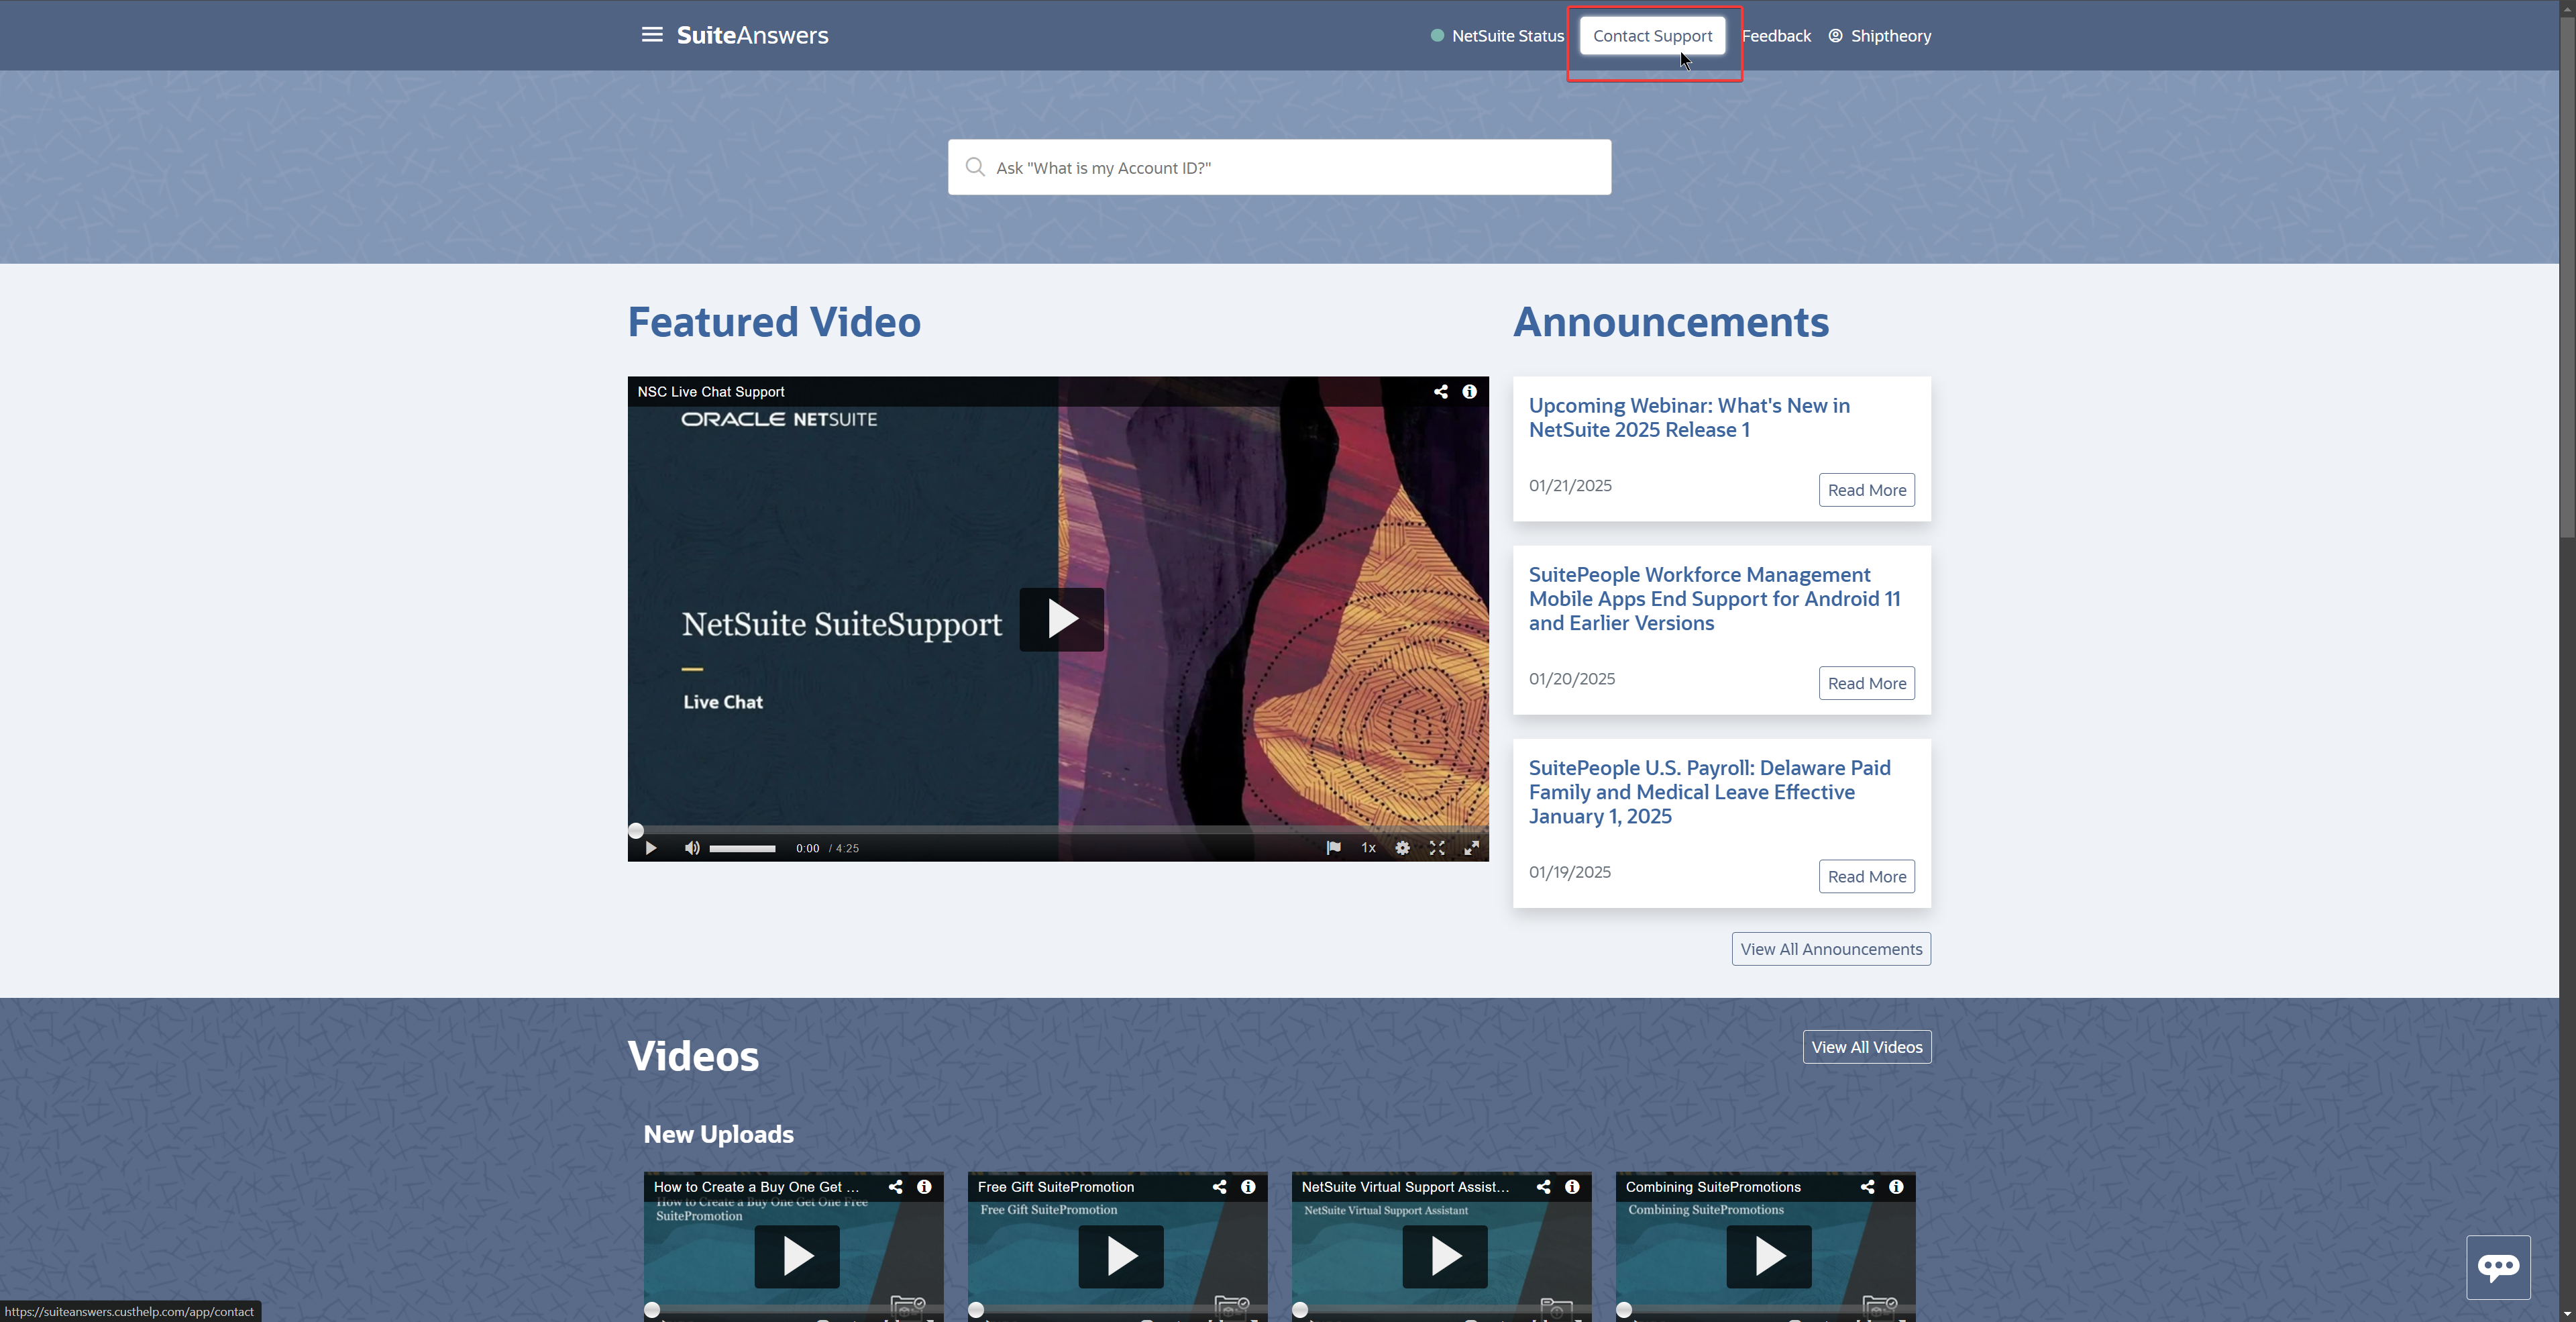The height and width of the screenshot is (1322, 2576).
Task: Click the Contact Support button
Action: coord(1652,36)
